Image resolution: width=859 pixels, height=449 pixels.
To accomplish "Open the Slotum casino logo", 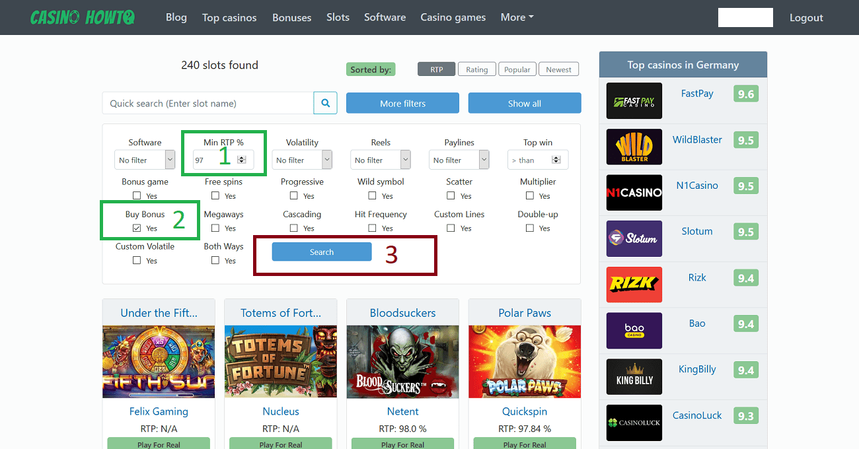I will pos(634,238).
